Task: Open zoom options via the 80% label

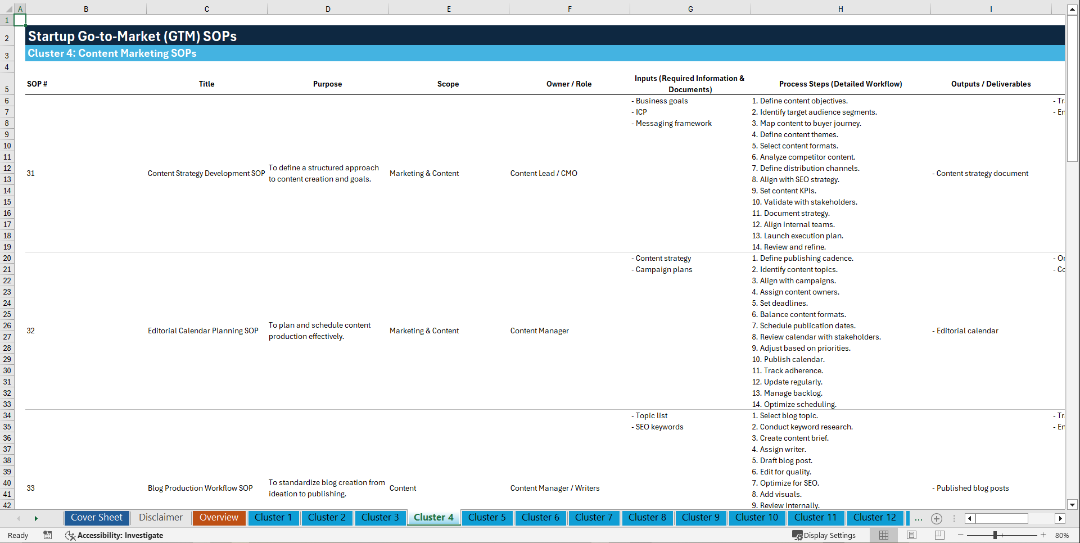Action: 1061,535
